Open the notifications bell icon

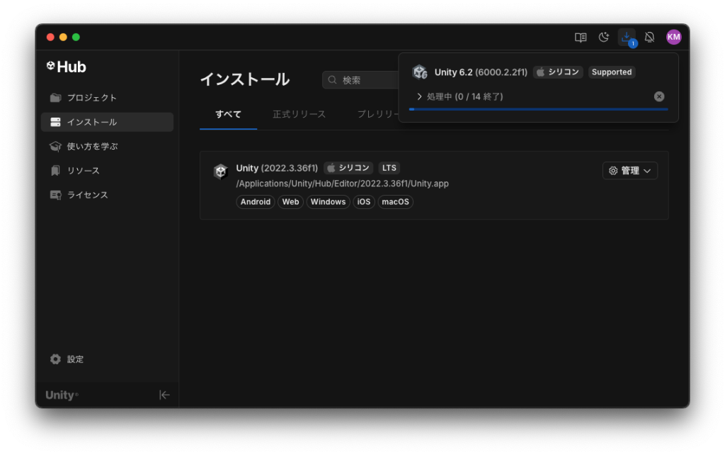coord(649,37)
